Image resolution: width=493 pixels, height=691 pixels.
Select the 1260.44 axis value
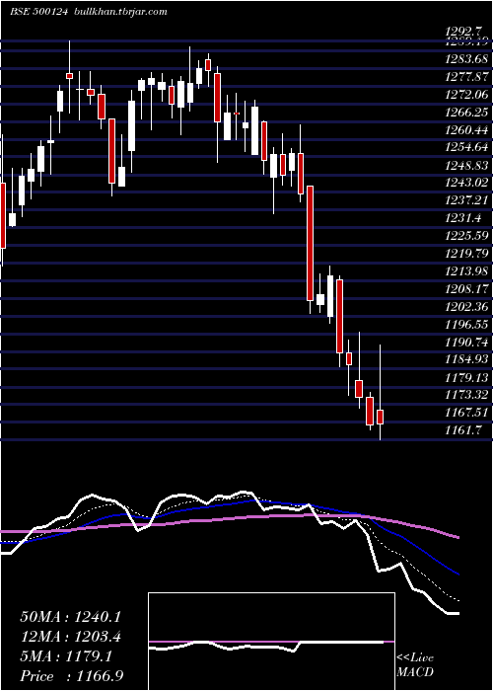[467, 129]
